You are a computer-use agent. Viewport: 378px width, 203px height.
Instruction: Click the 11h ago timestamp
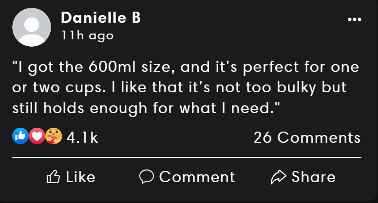pos(87,35)
